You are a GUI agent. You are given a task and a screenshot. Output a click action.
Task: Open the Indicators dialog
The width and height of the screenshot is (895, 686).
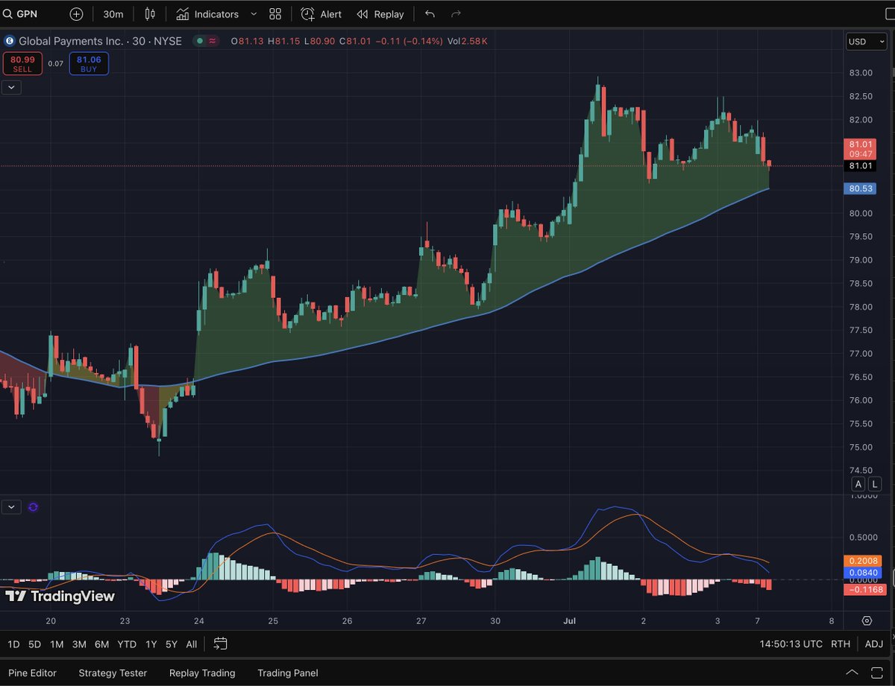pos(207,14)
